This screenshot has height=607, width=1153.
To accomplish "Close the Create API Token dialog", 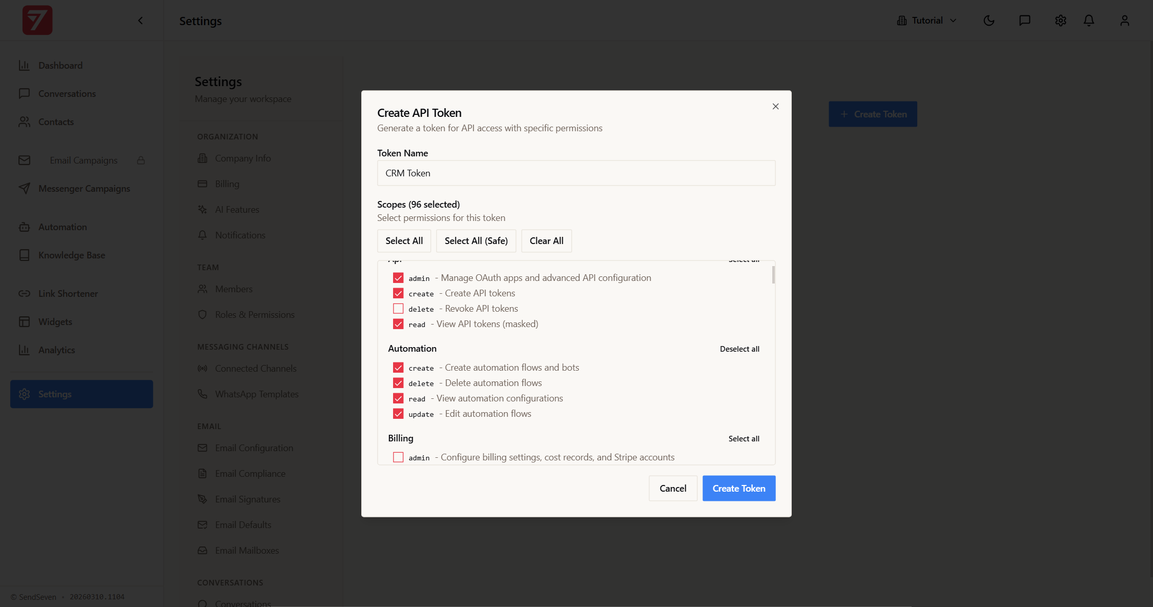I will coord(775,107).
